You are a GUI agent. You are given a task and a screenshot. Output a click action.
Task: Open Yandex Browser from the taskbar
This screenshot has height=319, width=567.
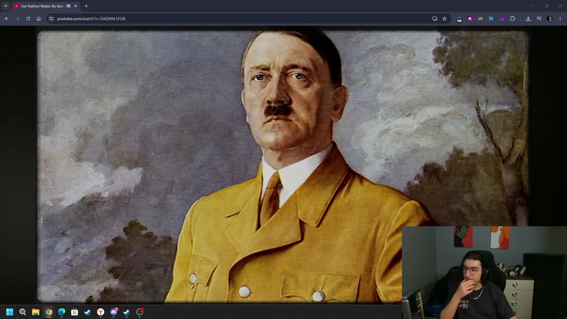click(101, 312)
